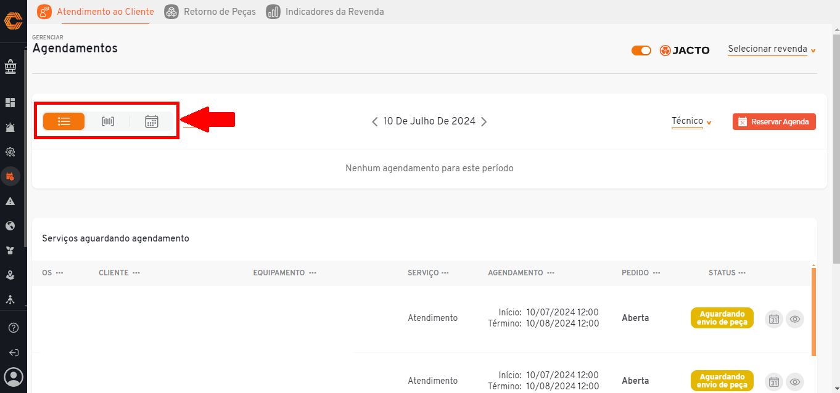
Task: Click Serviços aguardando agendamento heading
Action: 115,238
